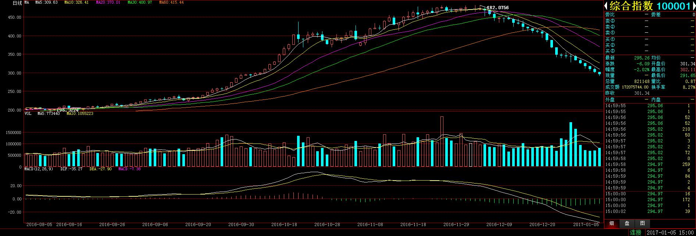The image size is (696, 236).
Task: Click the VOL indicator label
Action: point(28,114)
